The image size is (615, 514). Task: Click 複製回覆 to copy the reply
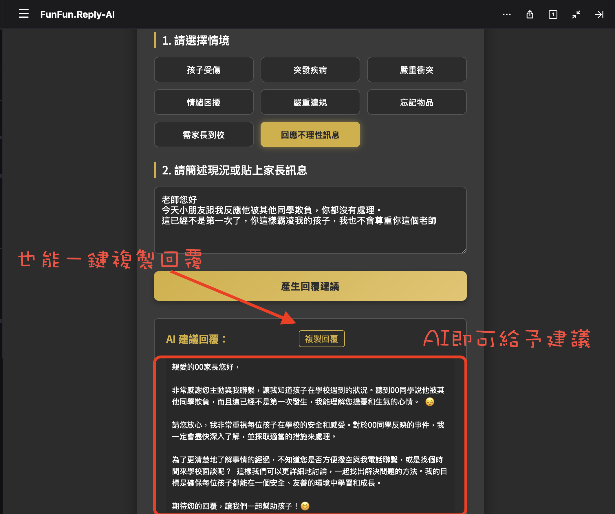click(321, 339)
